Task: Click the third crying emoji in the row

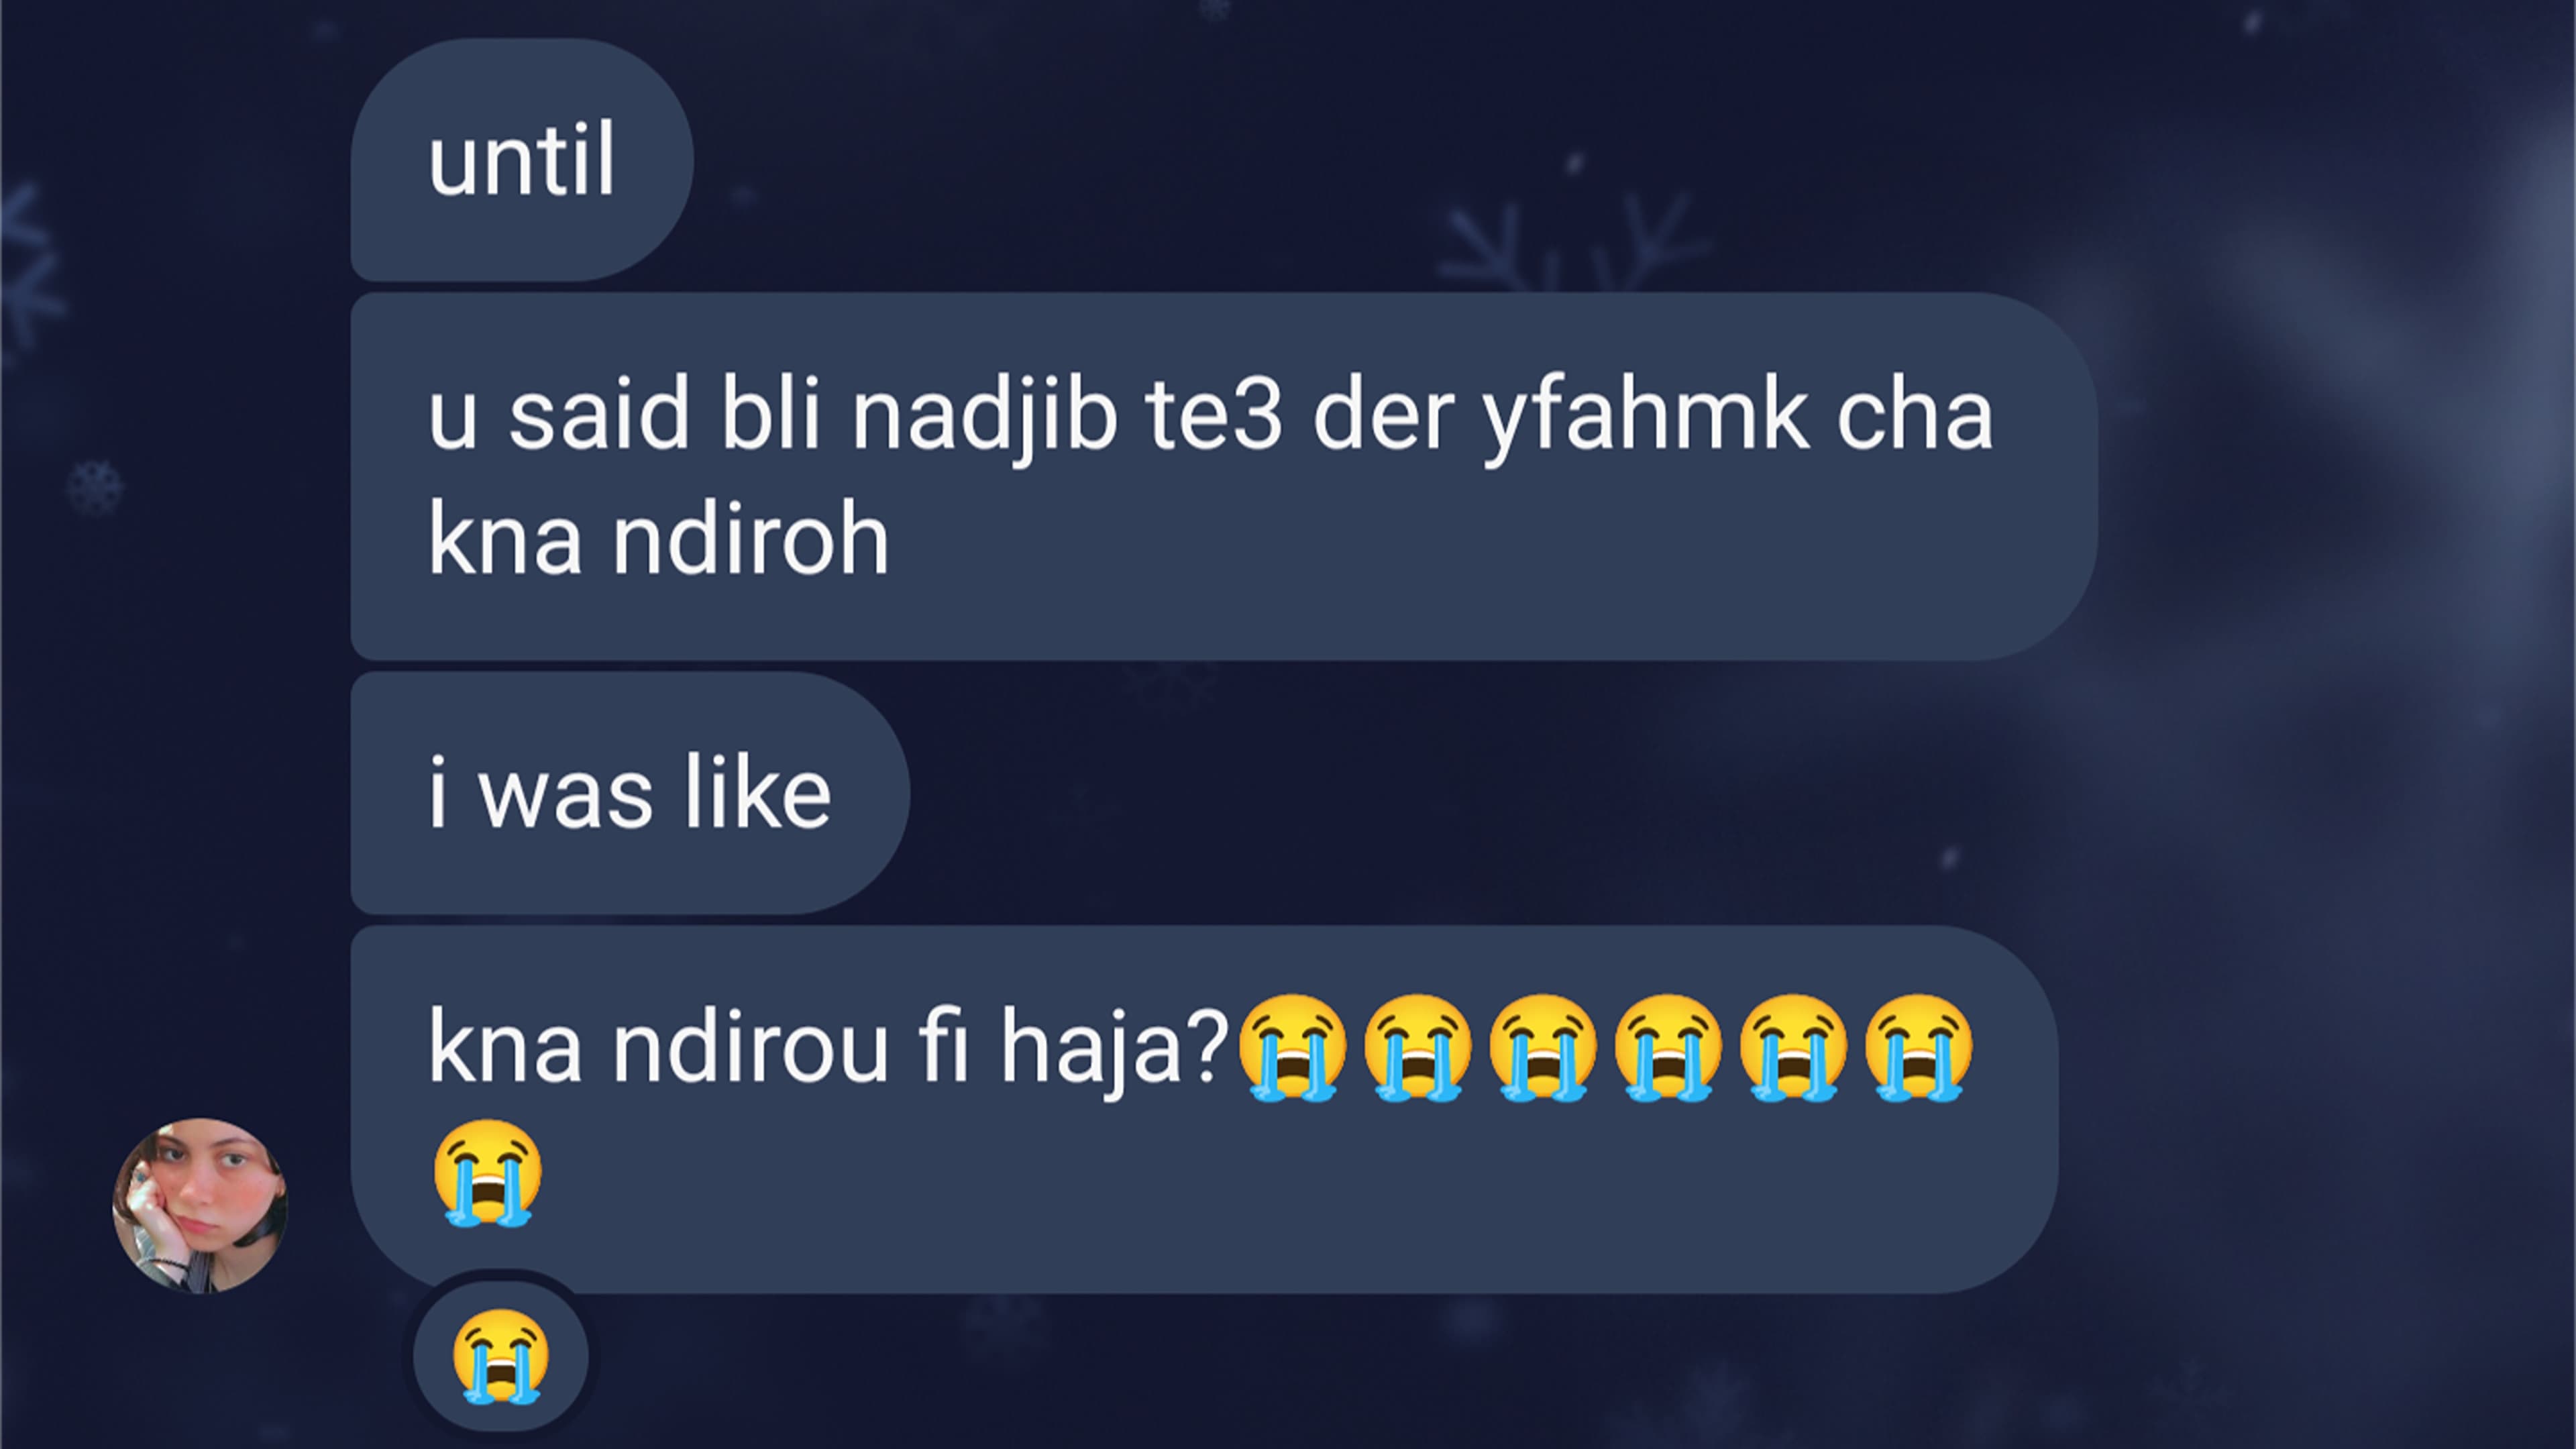Action: click(x=1543, y=1047)
